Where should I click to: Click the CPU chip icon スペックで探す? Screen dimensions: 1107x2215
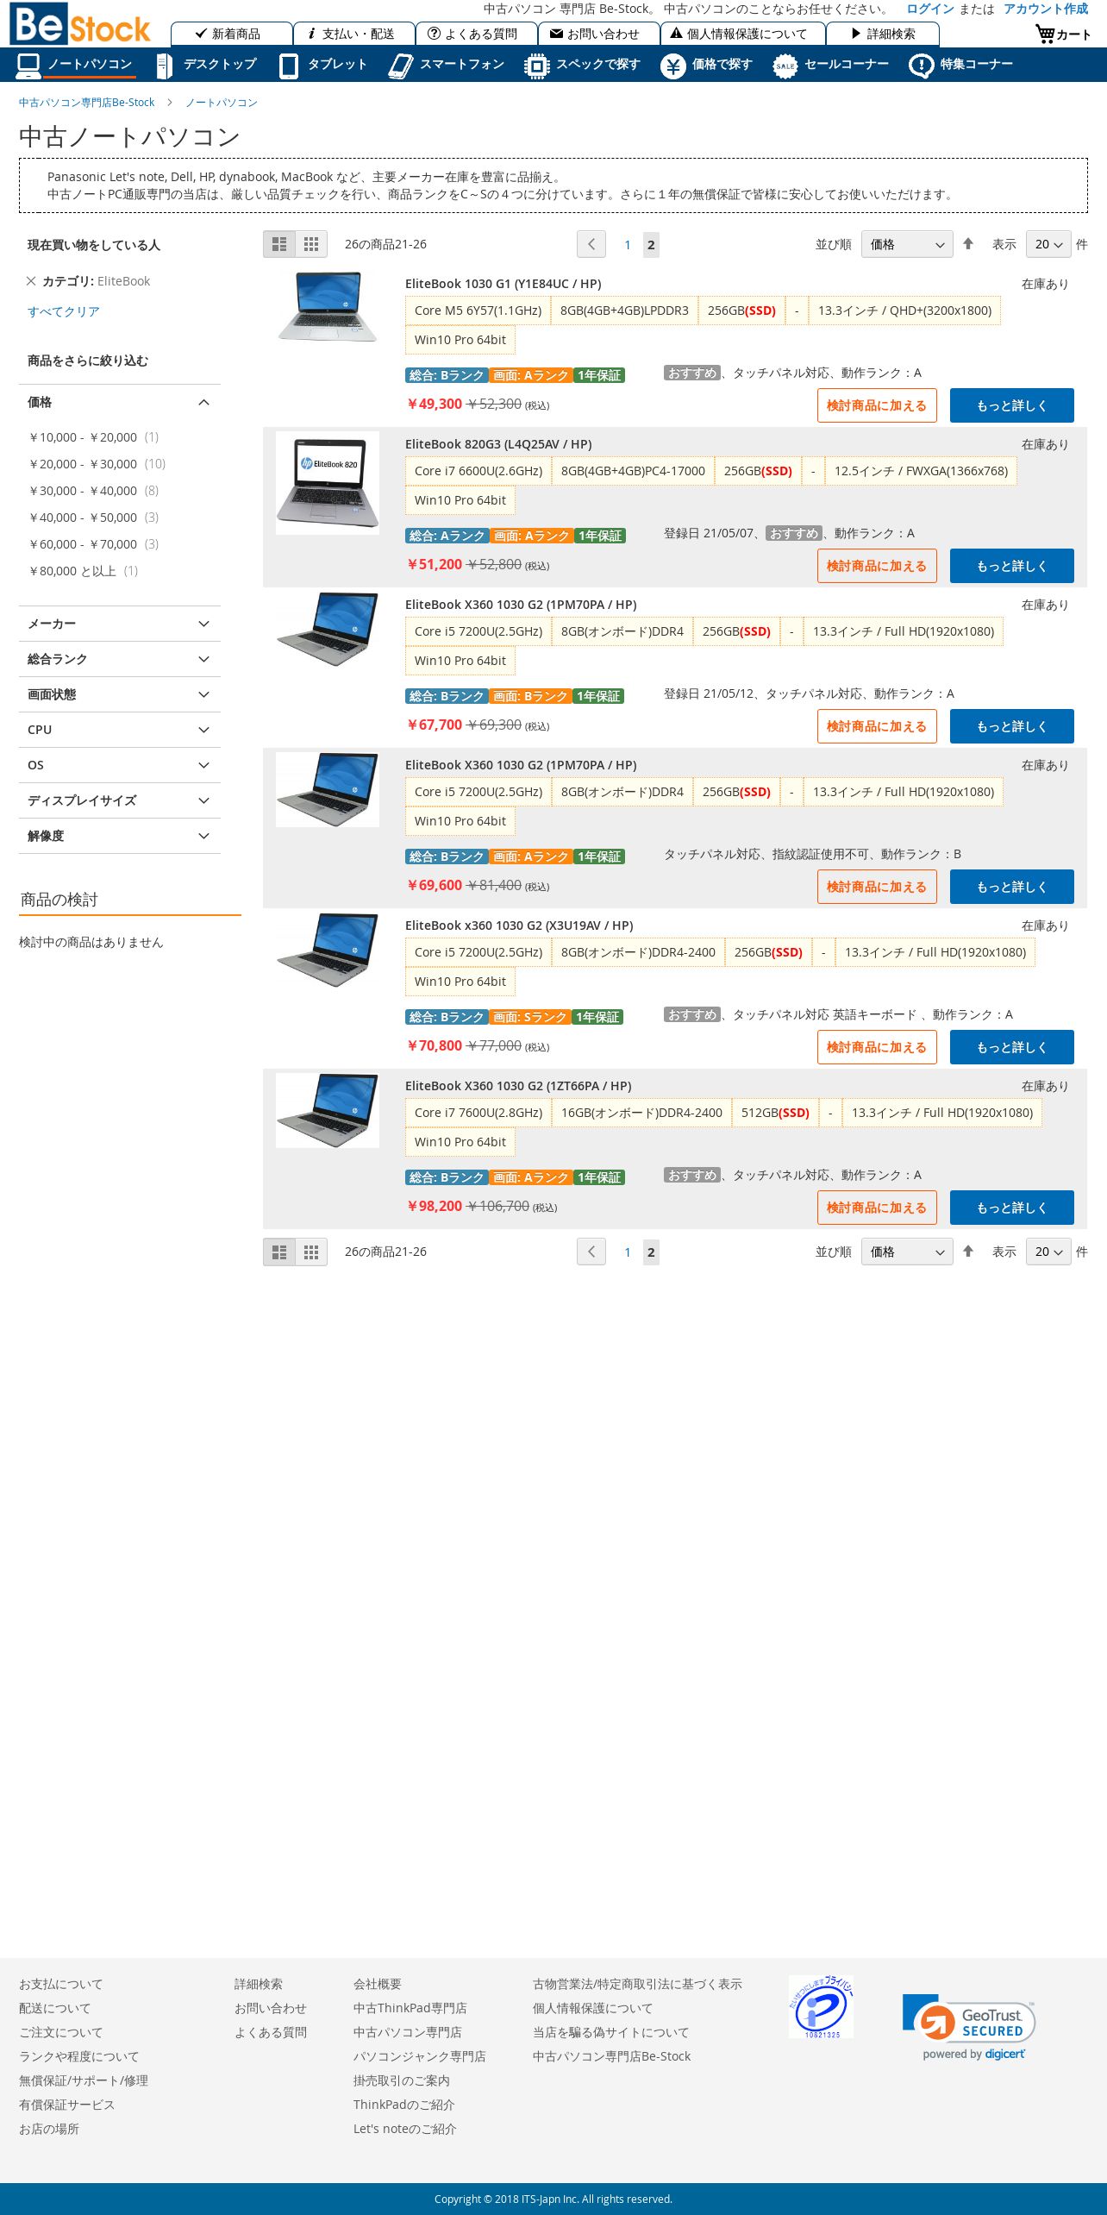536,66
